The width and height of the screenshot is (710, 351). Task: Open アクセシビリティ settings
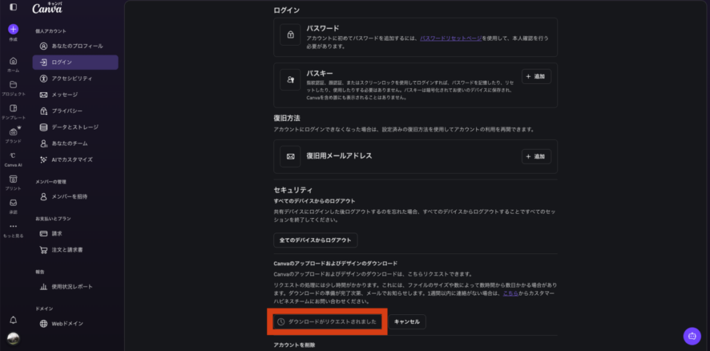click(75, 79)
